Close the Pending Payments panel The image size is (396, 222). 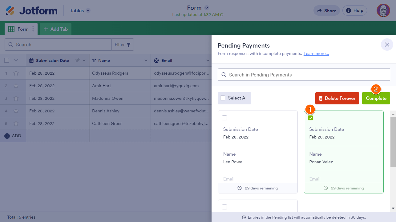point(387,45)
